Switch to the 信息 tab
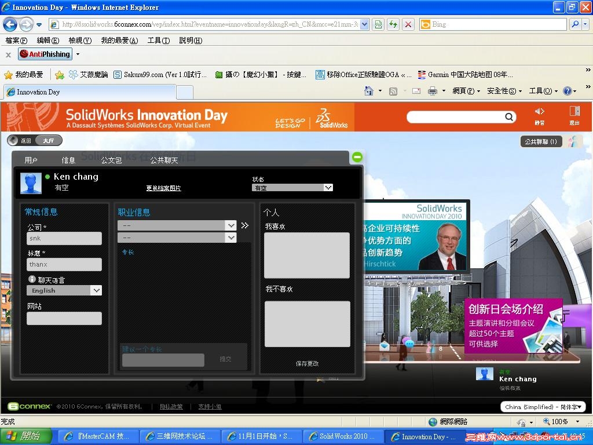Image resolution: width=593 pixels, height=445 pixels. click(69, 160)
